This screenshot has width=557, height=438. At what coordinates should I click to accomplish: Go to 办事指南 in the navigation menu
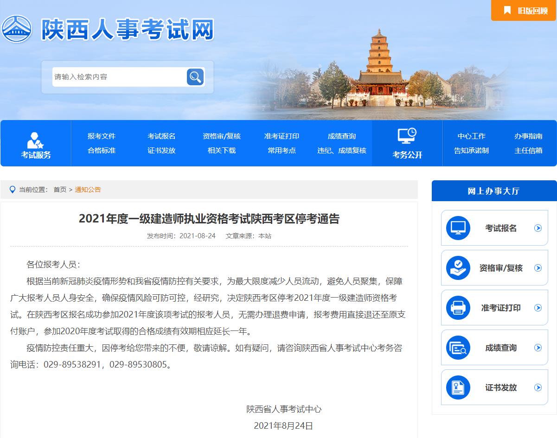pyautogui.click(x=528, y=136)
